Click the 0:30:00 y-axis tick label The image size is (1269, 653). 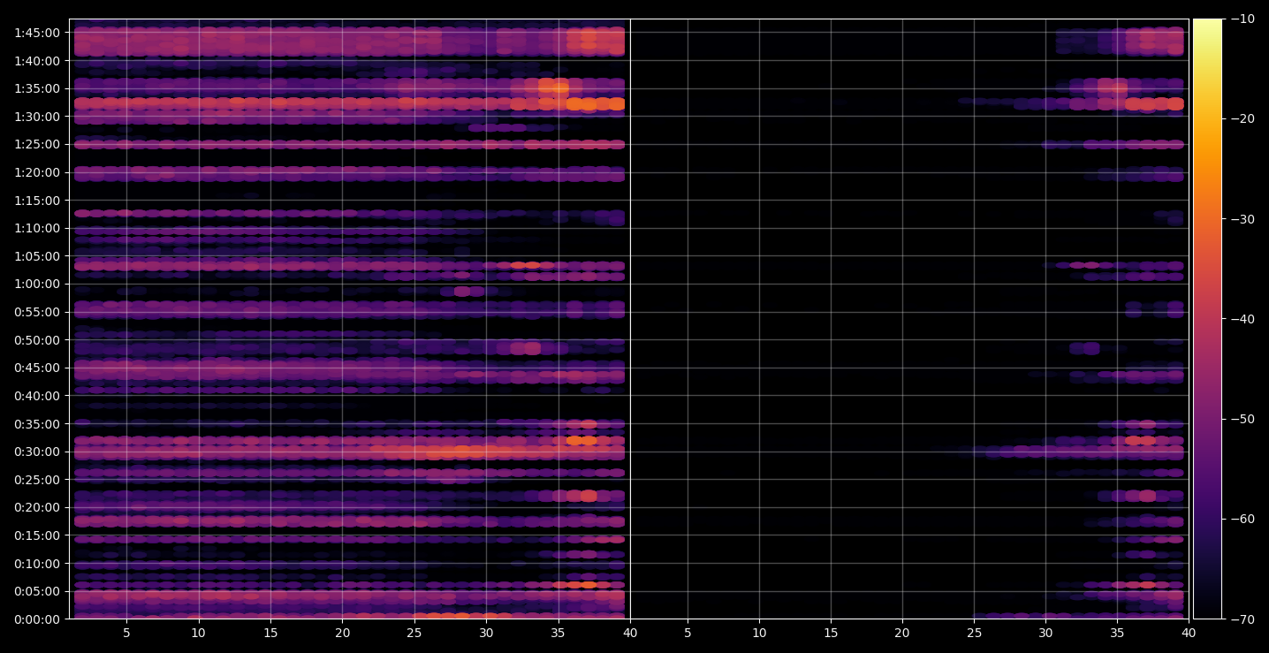click(x=37, y=452)
